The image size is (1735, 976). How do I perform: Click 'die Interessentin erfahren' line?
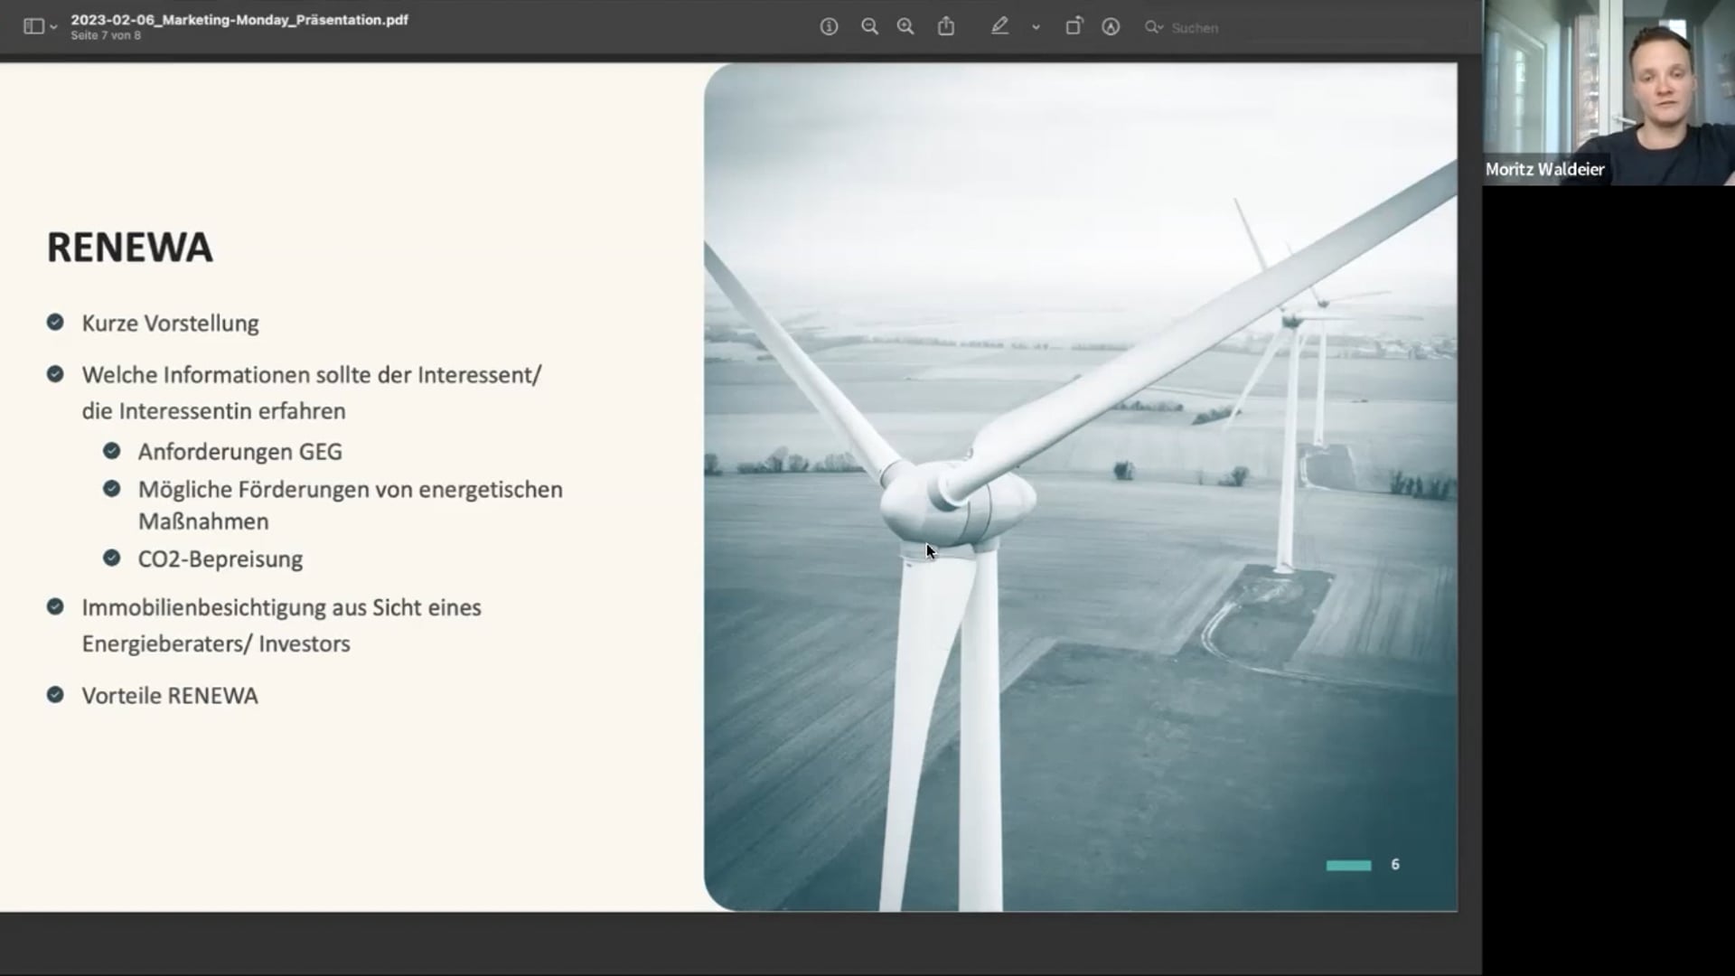pyautogui.click(x=213, y=411)
